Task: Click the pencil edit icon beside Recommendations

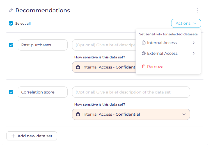Action: pyautogui.click(x=11, y=10)
